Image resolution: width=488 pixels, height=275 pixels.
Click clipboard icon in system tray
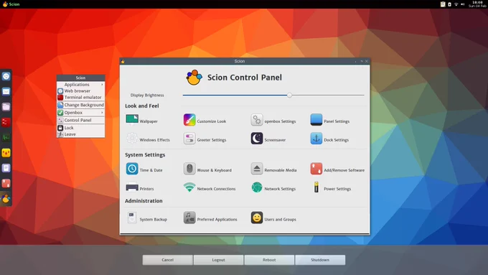(443, 4)
